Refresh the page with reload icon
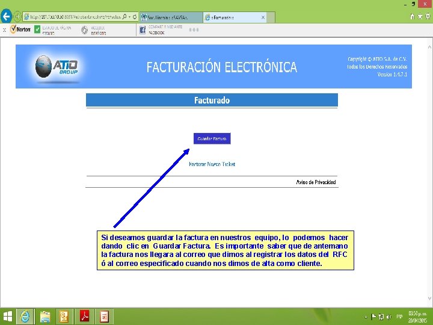The height and width of the screenshot is (325, 433). point(135,17)
